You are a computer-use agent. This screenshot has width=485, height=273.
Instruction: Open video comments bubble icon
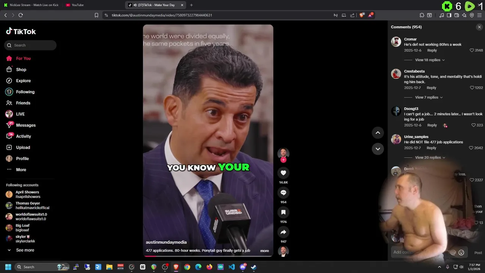(283, 193)
